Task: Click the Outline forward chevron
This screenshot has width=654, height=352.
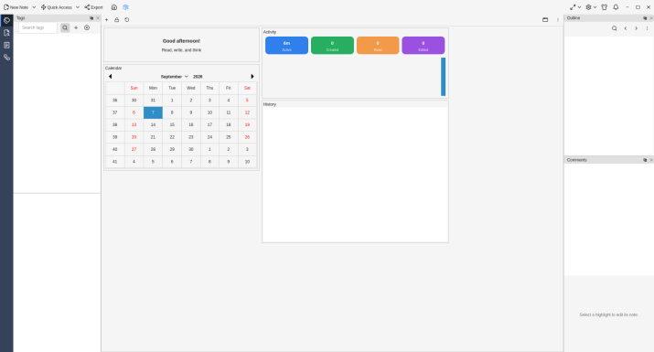Action: [x=636, y=28]
